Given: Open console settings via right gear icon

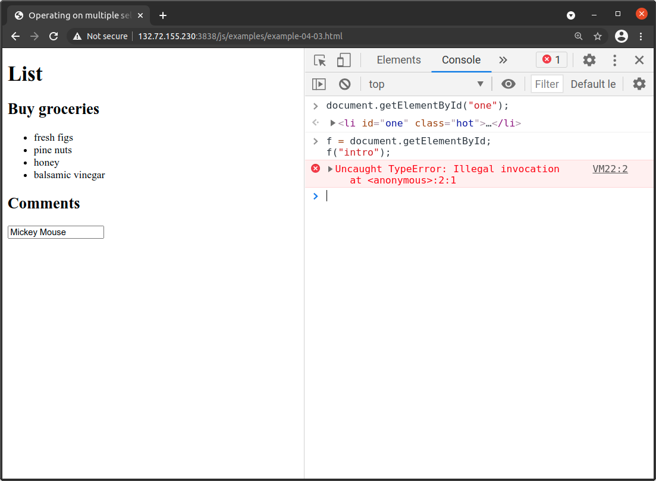Looking at the screenshot, I should click(x=639, y=84).
